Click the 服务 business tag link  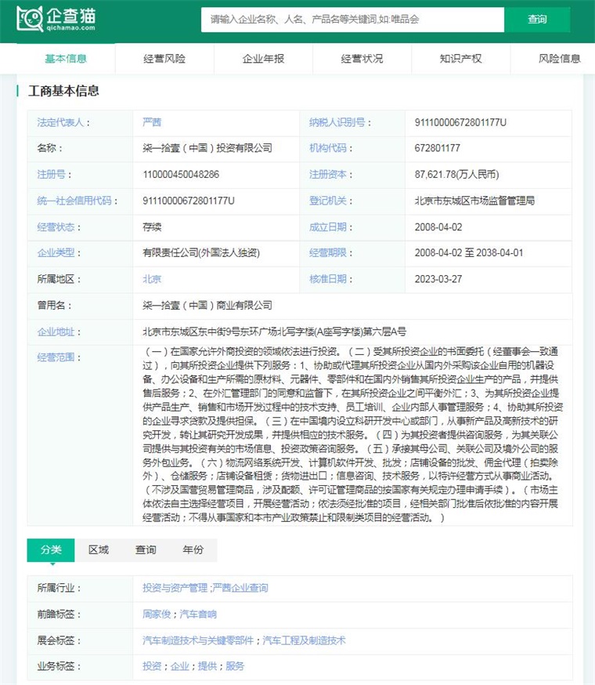pos(235,666)
